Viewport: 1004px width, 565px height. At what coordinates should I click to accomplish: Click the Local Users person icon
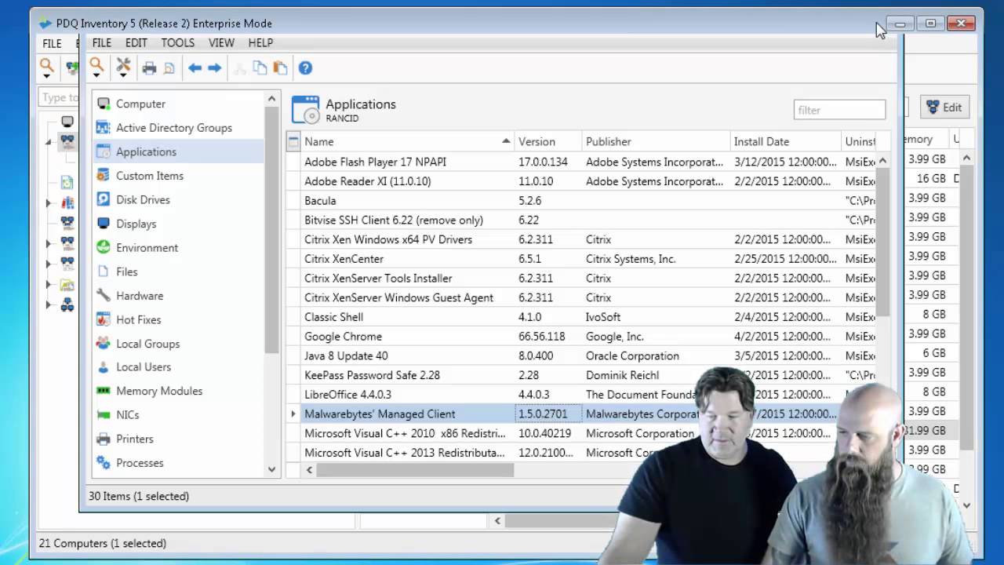coord(103,366)
